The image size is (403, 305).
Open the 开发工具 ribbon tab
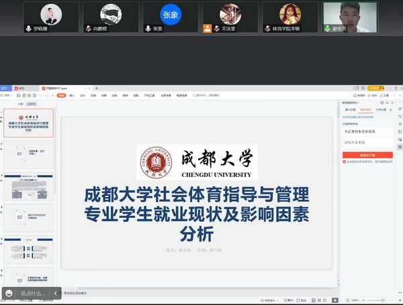(x=149, y=95)
